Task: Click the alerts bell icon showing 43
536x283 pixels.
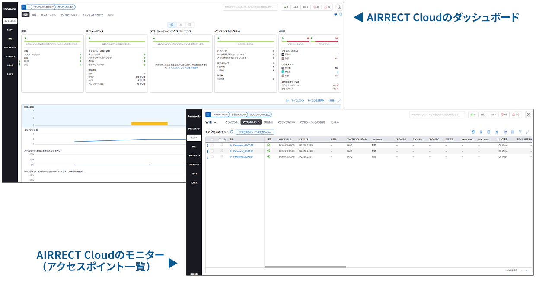Action: [315, 7]
